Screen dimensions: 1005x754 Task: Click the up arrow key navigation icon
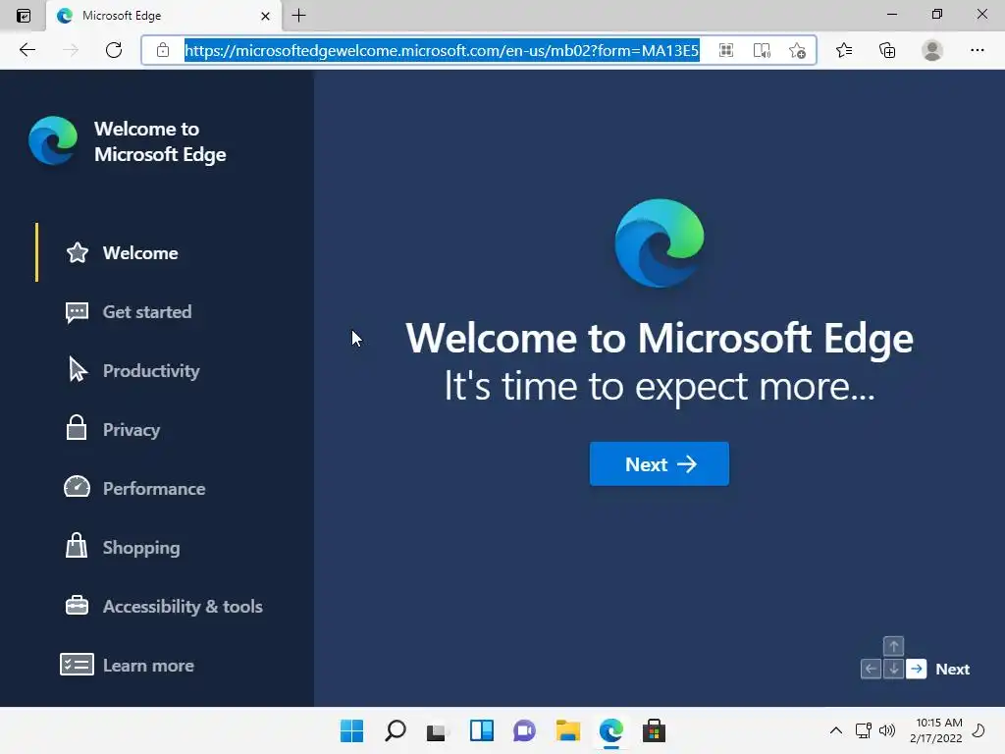pos(893,646)
